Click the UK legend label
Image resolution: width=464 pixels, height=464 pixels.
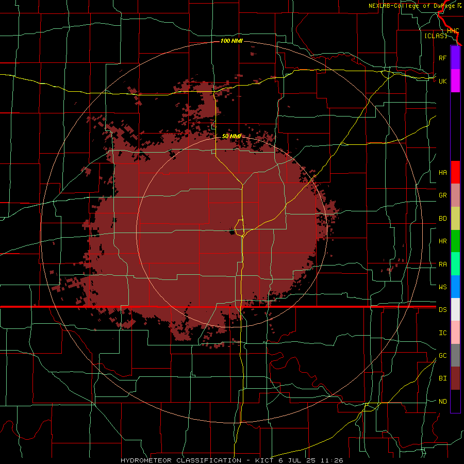click(x=442, y=81)
